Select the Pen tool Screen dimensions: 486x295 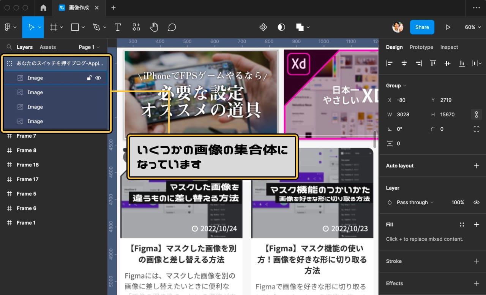[96, 27]
